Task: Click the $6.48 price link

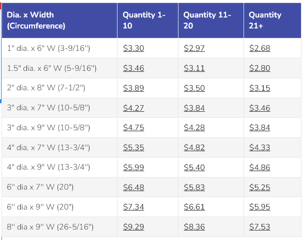Action: [133, 187]
